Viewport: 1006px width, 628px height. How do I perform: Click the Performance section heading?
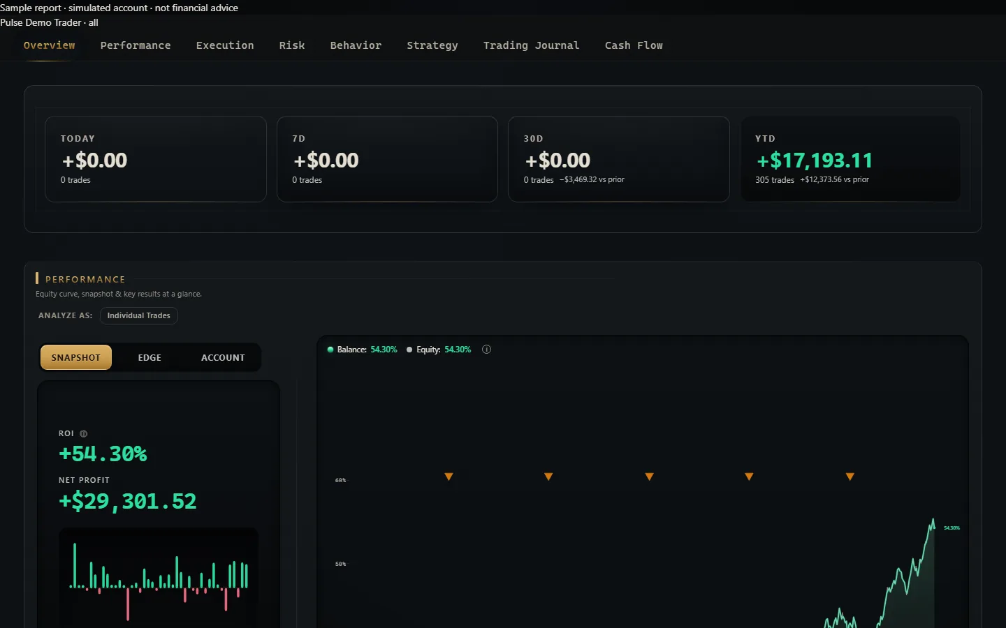coord(85,279)
